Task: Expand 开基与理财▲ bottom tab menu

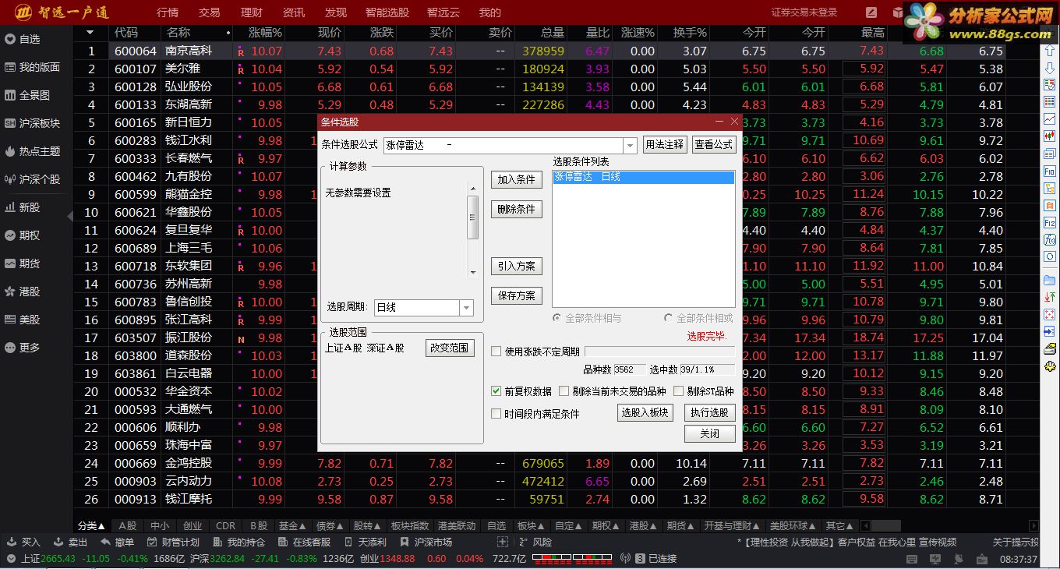Action: coord(731,526)
